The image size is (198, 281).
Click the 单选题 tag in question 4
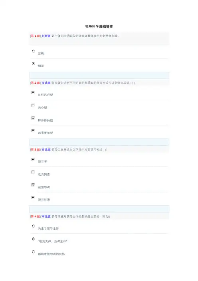(46, 217)
